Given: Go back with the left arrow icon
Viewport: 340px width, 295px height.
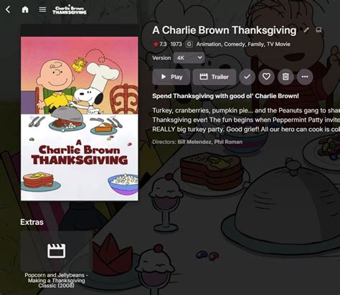Looking at the screenshot, I should point(8,9).
